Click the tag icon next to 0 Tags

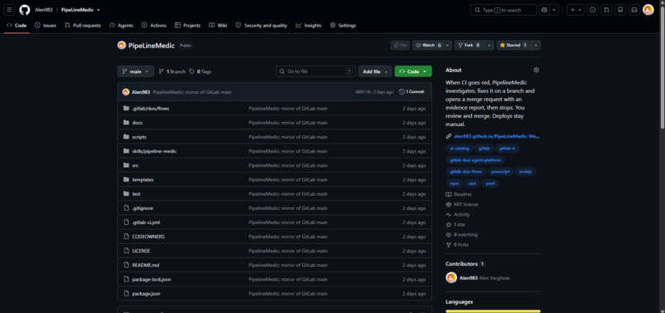[192, 72]
